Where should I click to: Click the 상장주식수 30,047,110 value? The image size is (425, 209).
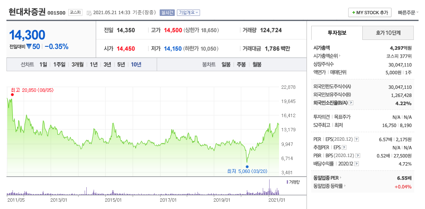400,64
